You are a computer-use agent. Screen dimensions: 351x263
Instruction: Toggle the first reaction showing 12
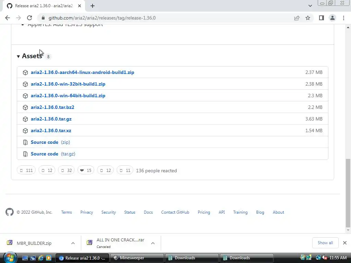click(47, 171)
